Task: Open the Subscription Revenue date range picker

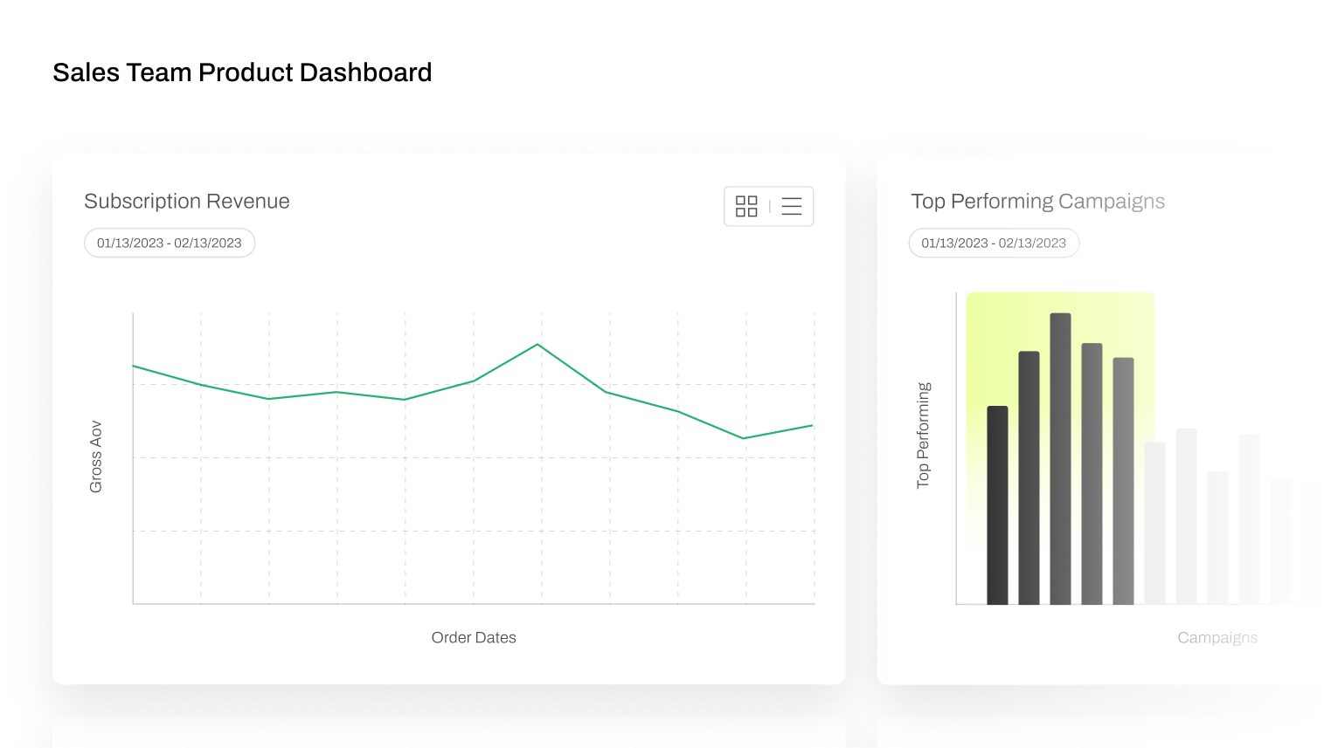Action: tap(169, 243)
